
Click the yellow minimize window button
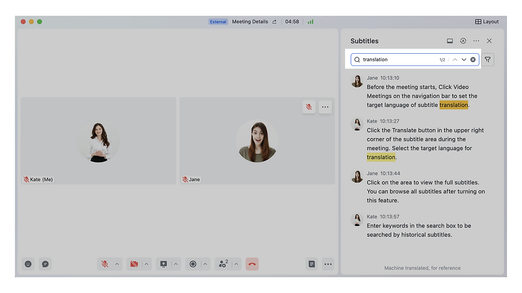(x=31, y=22)
